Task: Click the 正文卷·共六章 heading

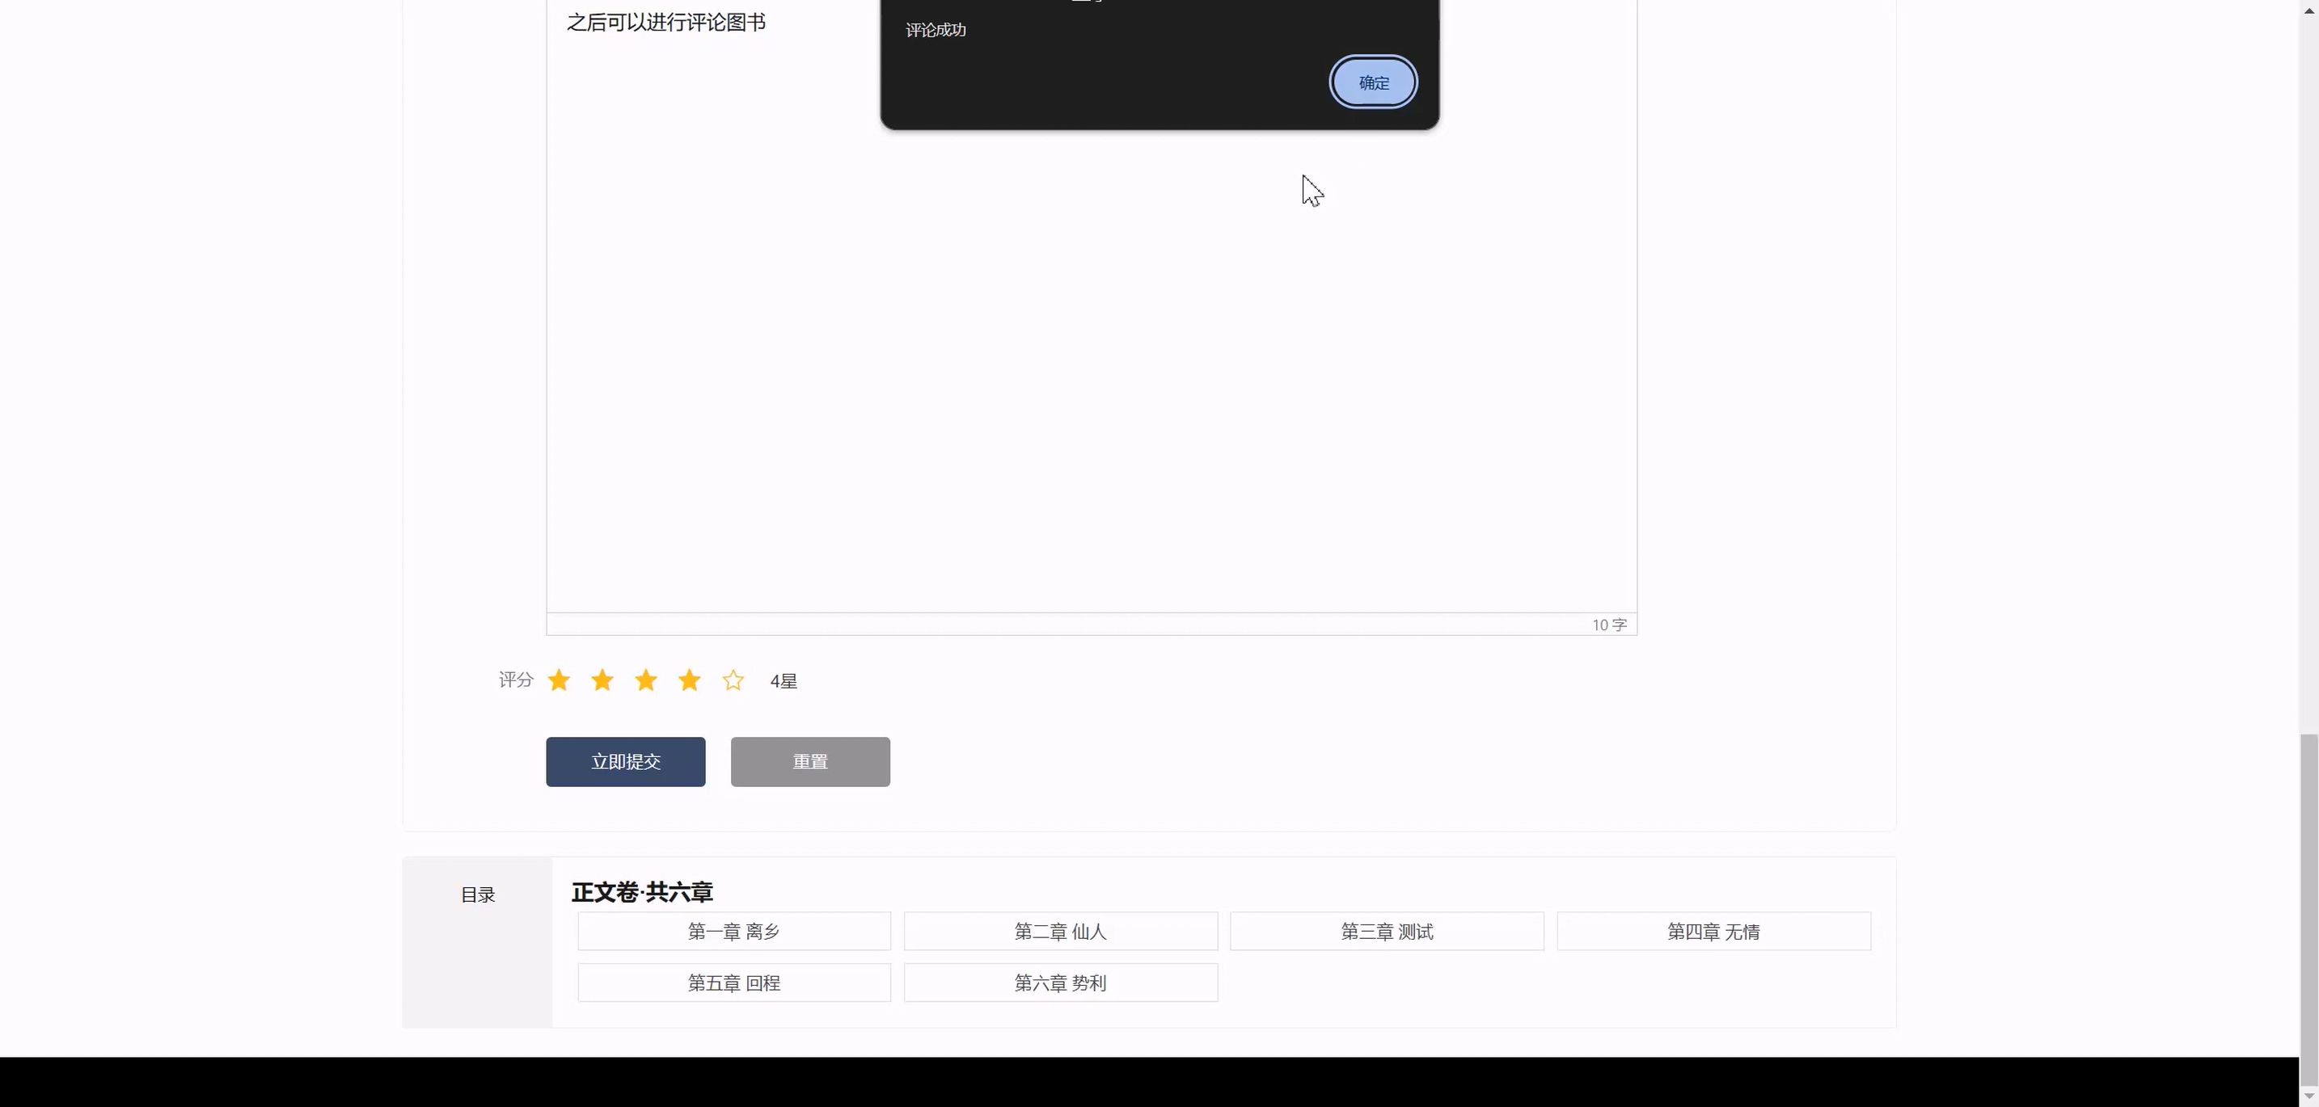Action: 642,892
